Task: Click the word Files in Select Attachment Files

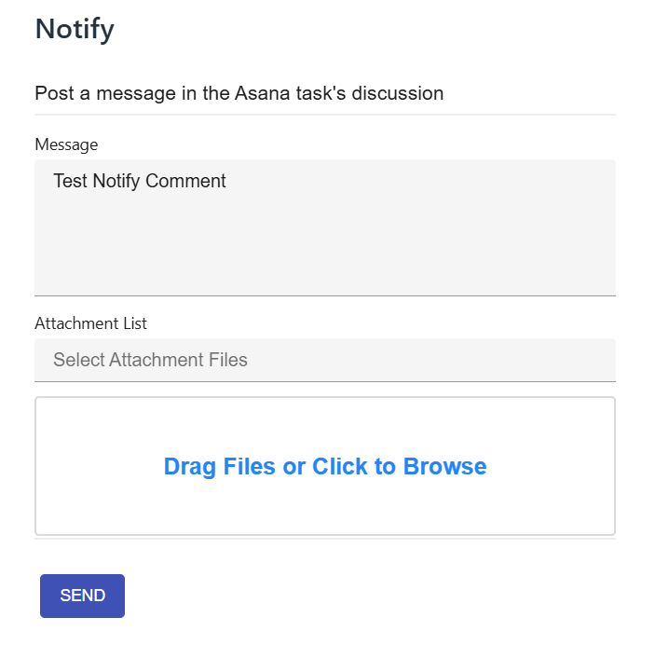Action: [x=226, y=360]
